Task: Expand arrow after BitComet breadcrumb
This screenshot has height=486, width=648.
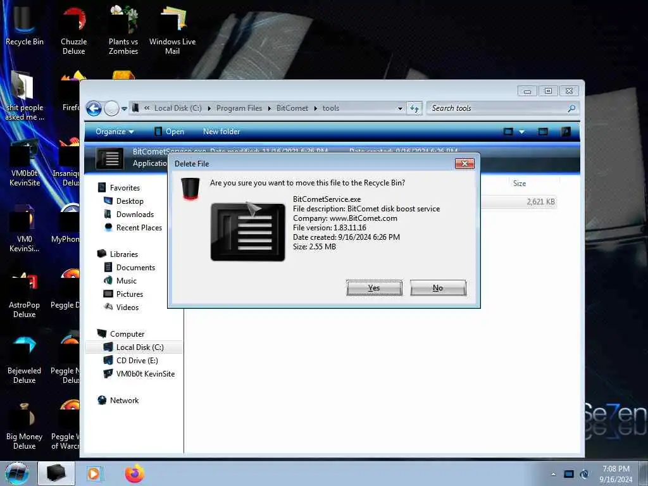Action: 316,108
